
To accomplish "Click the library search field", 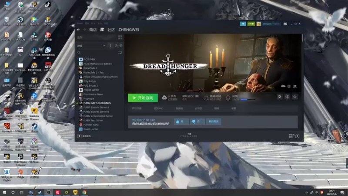I will [x=97, y=52].
